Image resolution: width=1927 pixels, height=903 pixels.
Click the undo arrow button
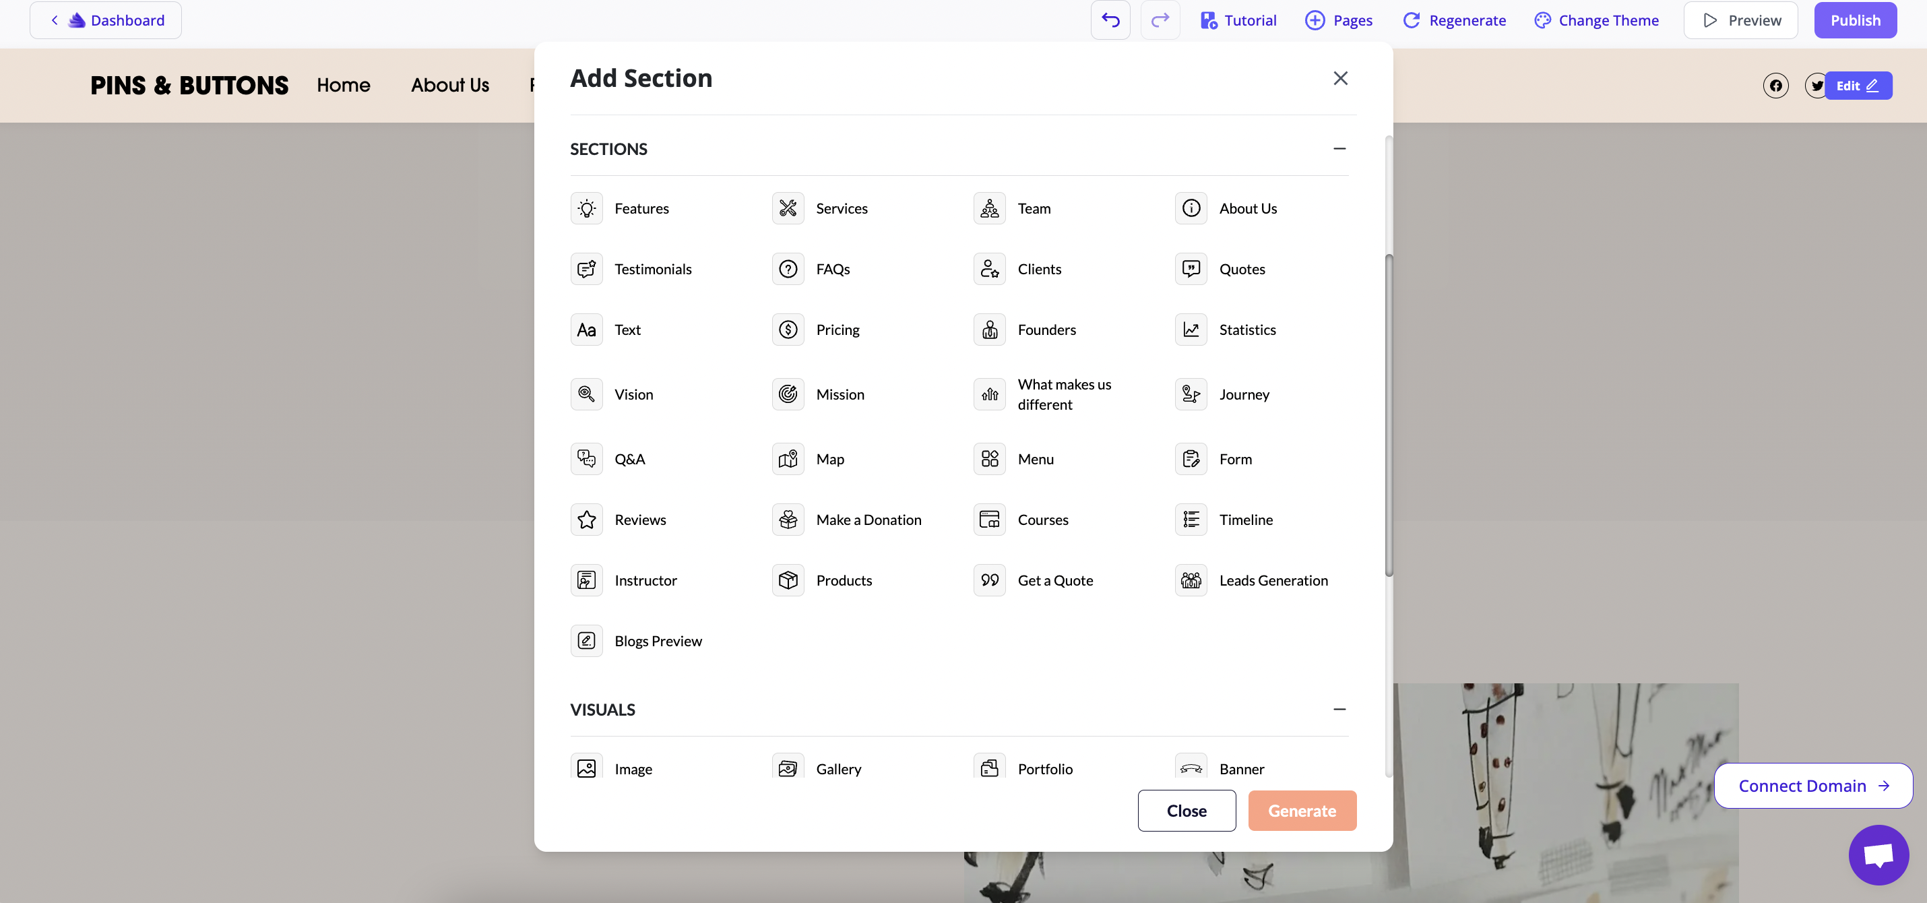pyautogui.click(x=1110, y=20)
